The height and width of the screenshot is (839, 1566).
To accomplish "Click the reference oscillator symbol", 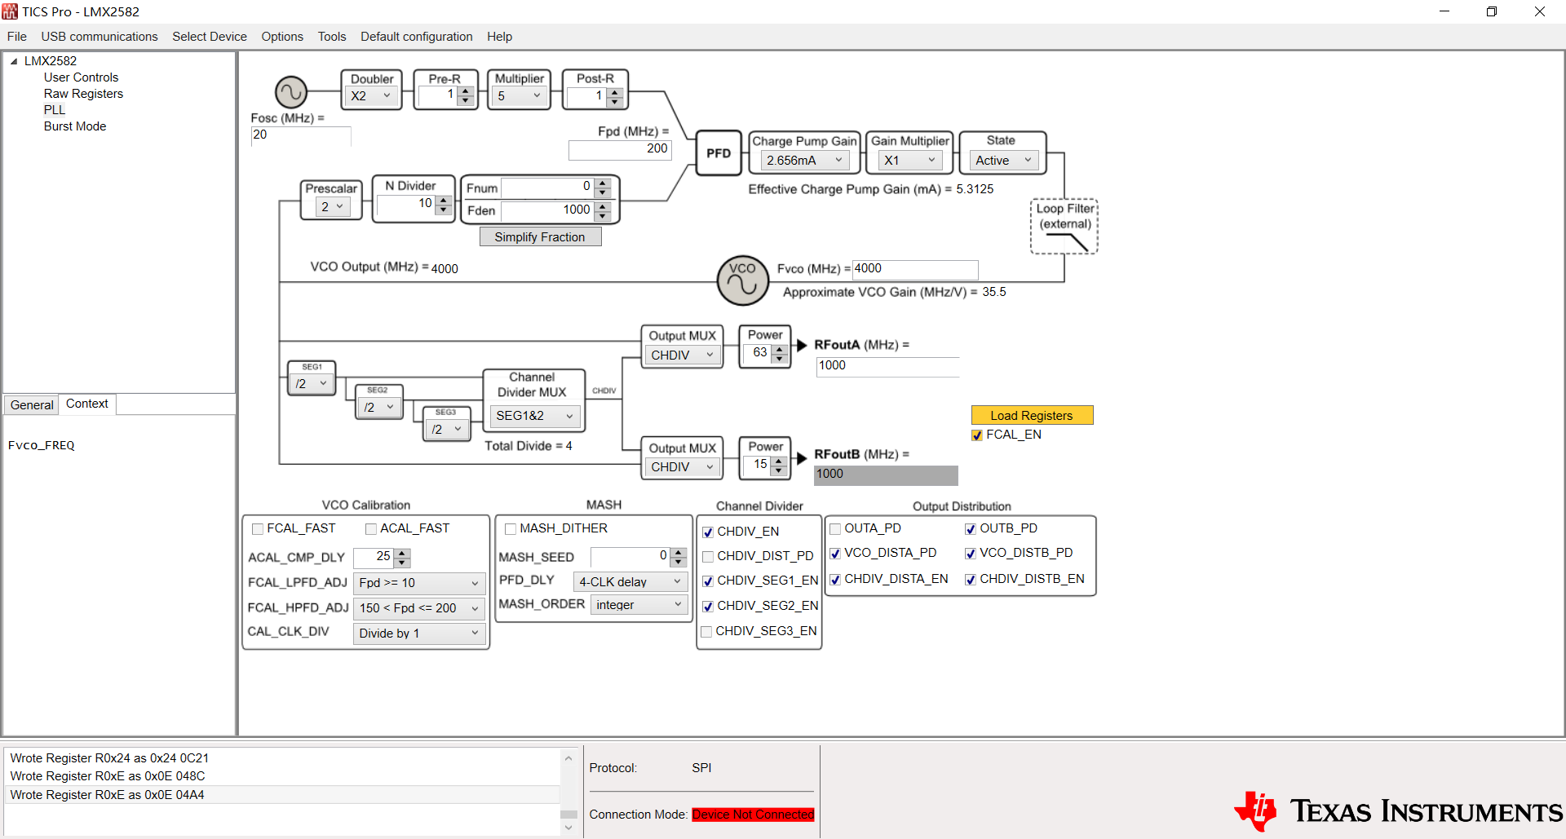I will 291,92.
